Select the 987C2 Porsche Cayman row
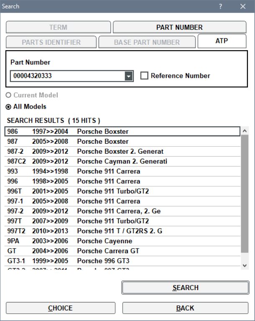This screenshot has width=255, height=321. point(122,161)
